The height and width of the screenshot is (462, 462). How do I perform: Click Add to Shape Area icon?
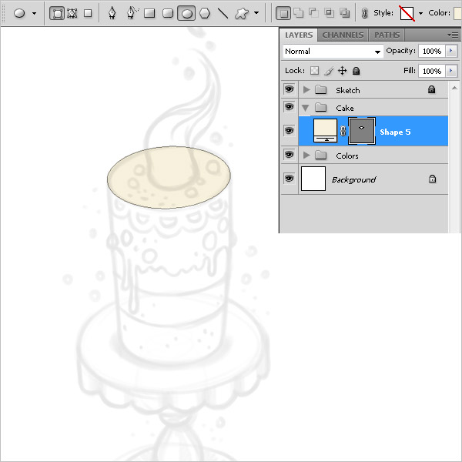pyautogui.click(x=299, y=13)
